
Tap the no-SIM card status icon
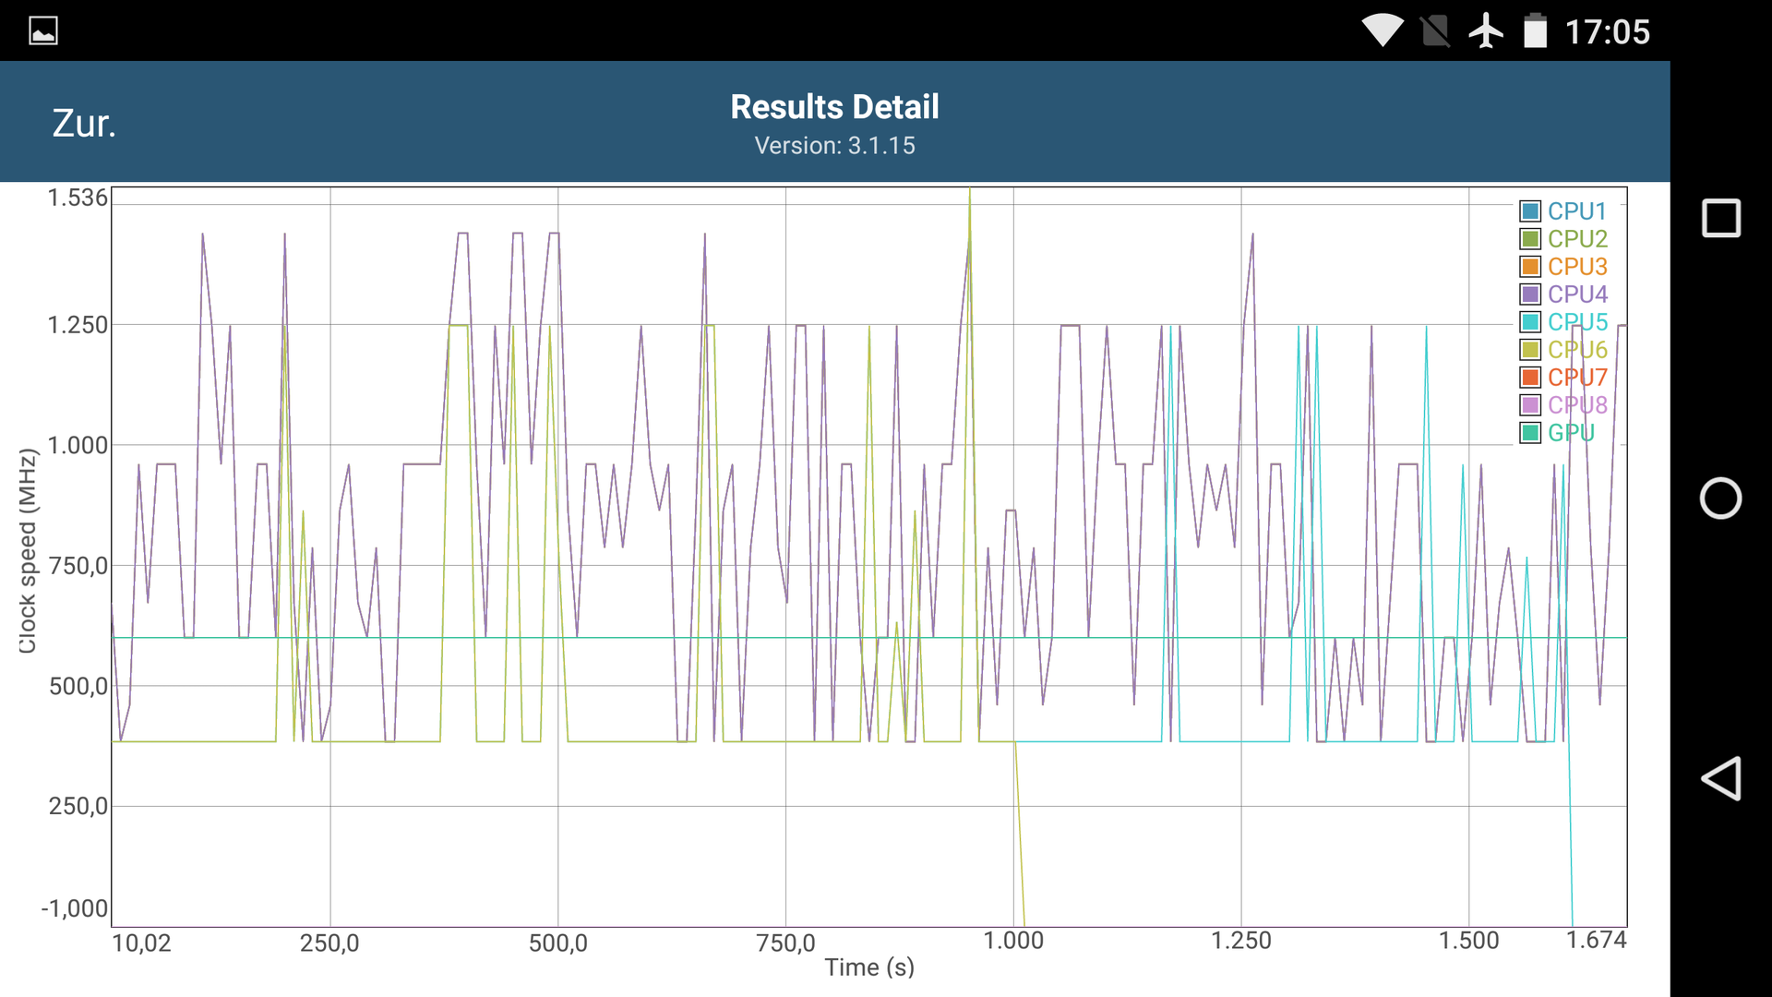1434,31
